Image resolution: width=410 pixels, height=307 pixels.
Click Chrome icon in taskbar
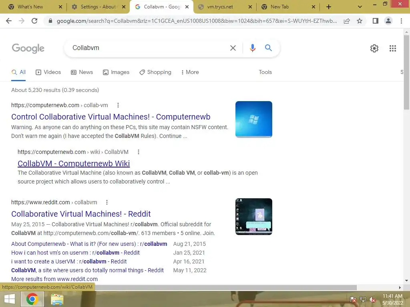point(32,299)
